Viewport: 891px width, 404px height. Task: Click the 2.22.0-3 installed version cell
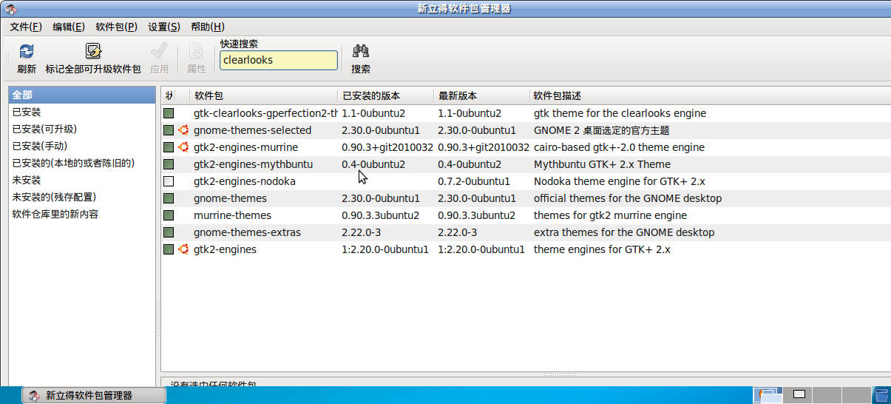[362, 232]
